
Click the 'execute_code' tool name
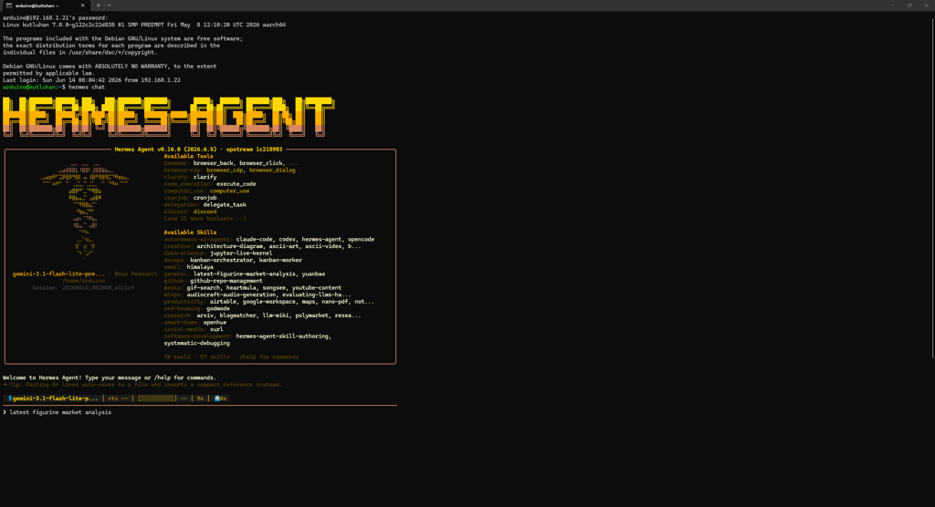236,184
